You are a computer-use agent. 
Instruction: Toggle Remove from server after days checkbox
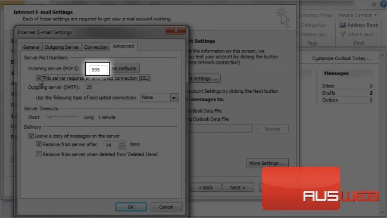click(39, 144)
